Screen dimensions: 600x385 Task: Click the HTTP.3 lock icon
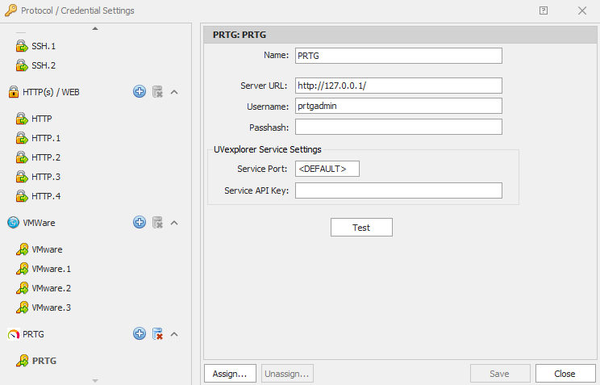click(x=22, y=177)
